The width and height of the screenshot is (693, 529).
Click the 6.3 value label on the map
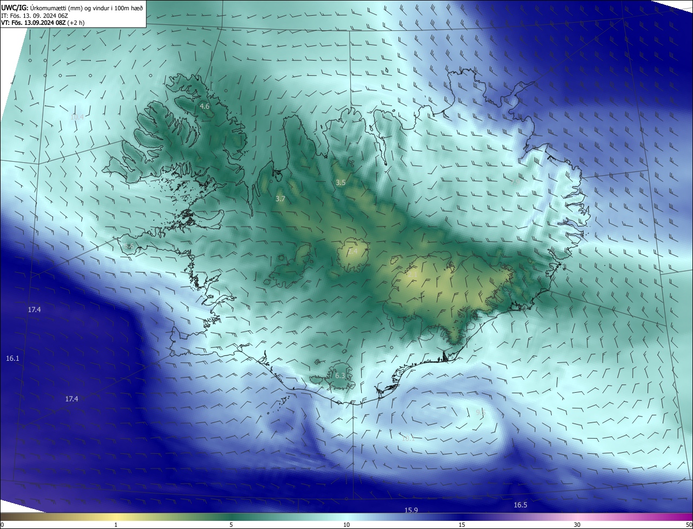point(340,375)
